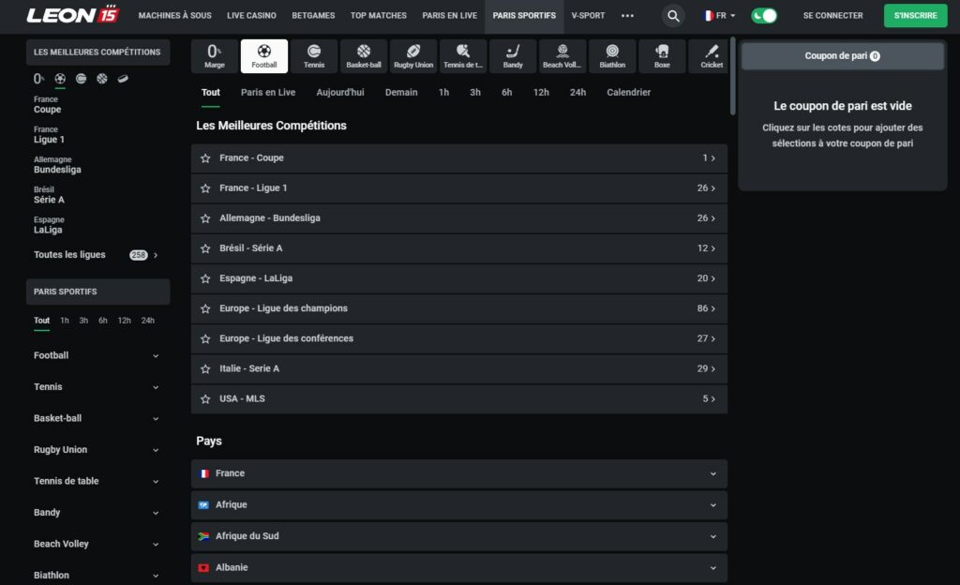960x585 pixels.
Task: Expand Tennis in the left sidebar
Action: pos(97,387)
